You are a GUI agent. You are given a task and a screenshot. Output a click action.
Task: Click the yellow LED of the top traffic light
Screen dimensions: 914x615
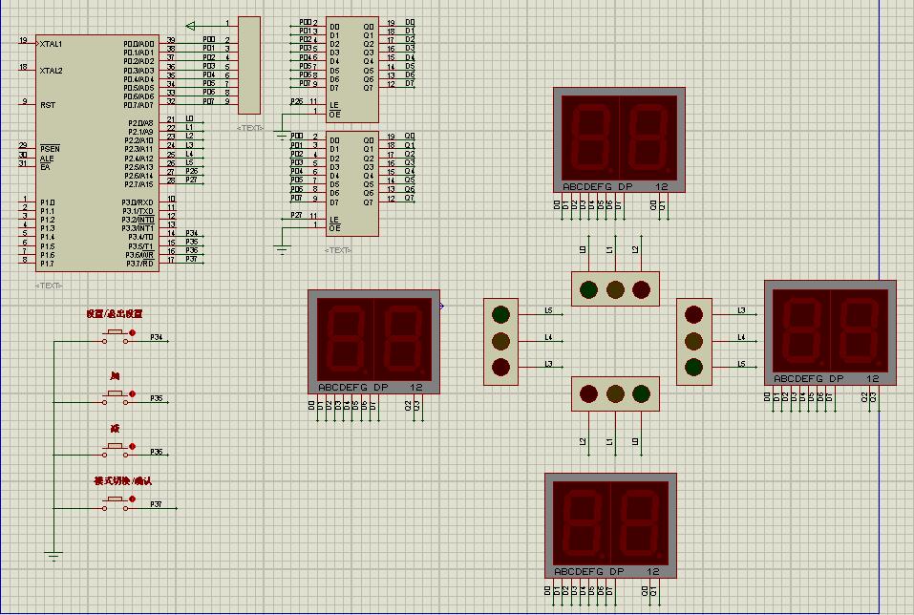click(615, 289)
